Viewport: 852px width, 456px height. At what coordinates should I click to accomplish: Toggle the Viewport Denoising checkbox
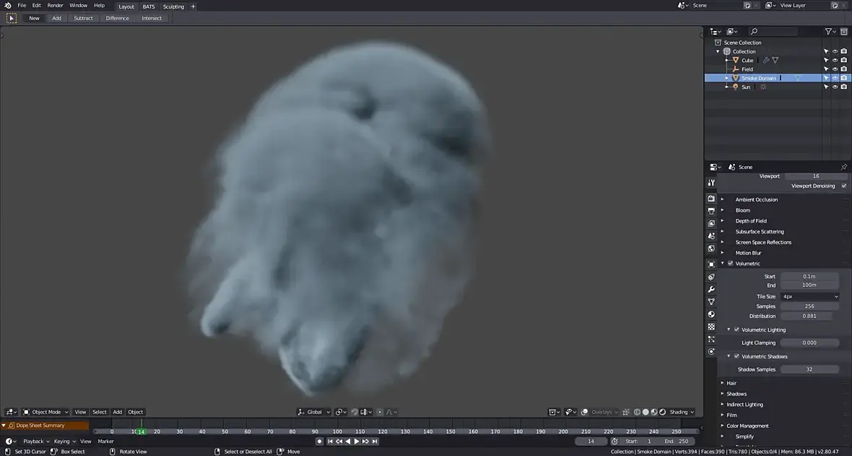coord(844,186)
